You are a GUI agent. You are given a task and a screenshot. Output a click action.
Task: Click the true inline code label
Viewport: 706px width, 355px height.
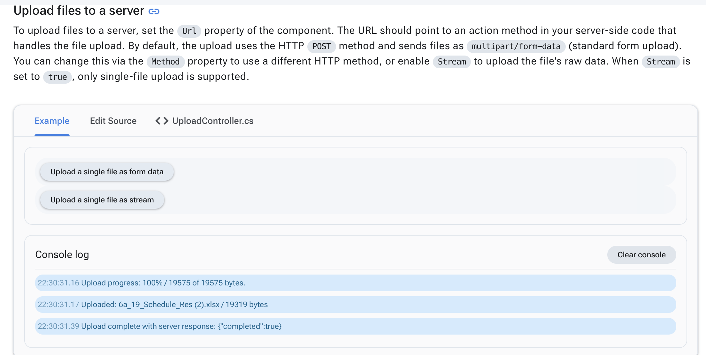pyautogui.click(x=58, y=77)
